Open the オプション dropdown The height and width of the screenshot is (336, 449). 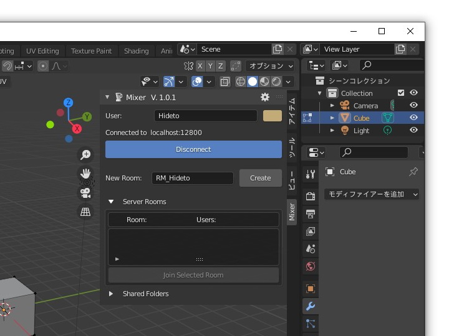tap(270, 66)
